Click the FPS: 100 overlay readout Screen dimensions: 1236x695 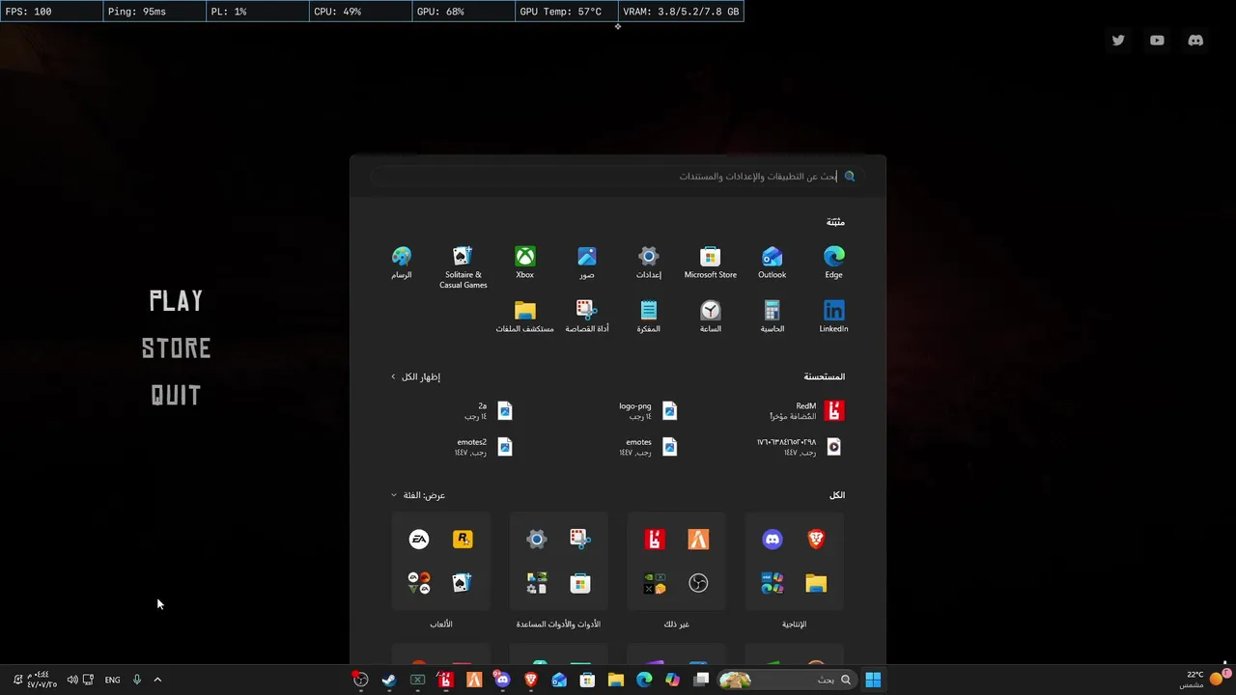(51, 12)
